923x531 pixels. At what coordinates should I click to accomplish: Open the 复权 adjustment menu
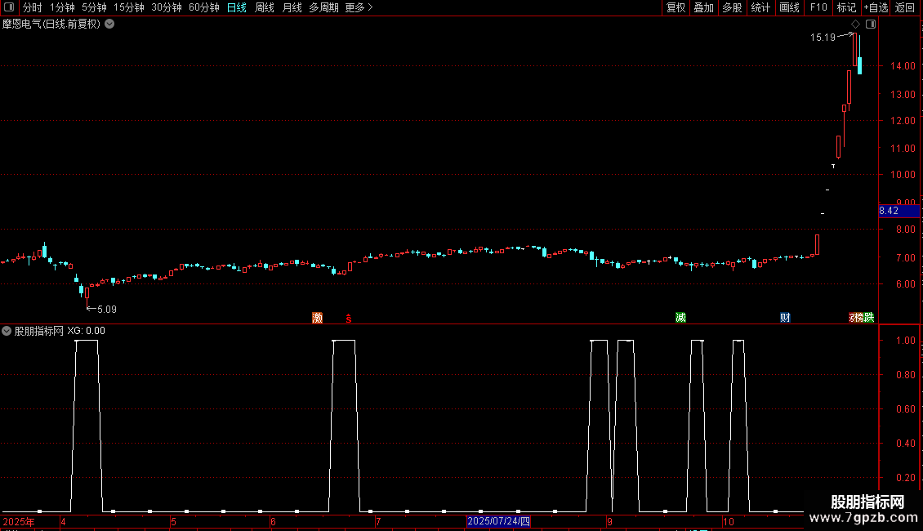[x=676, y=7]
